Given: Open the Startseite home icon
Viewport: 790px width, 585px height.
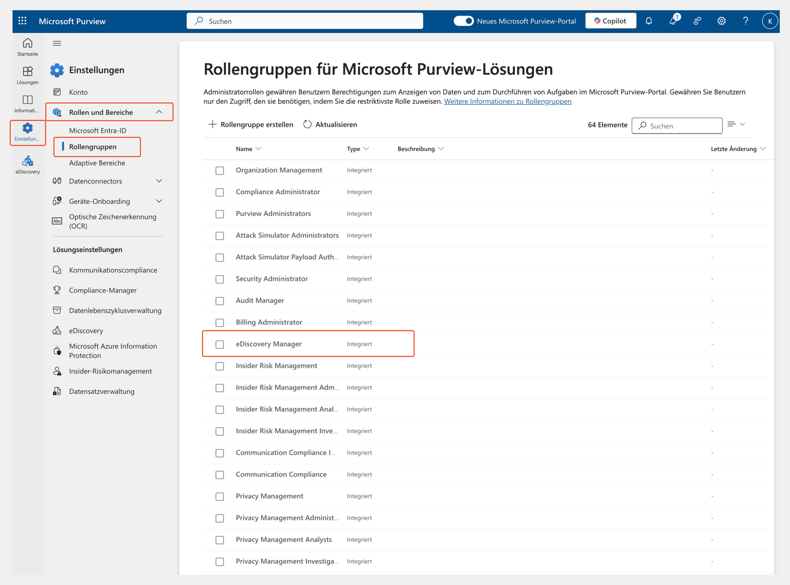Looking at the screenshot, I should click(27, 47).
